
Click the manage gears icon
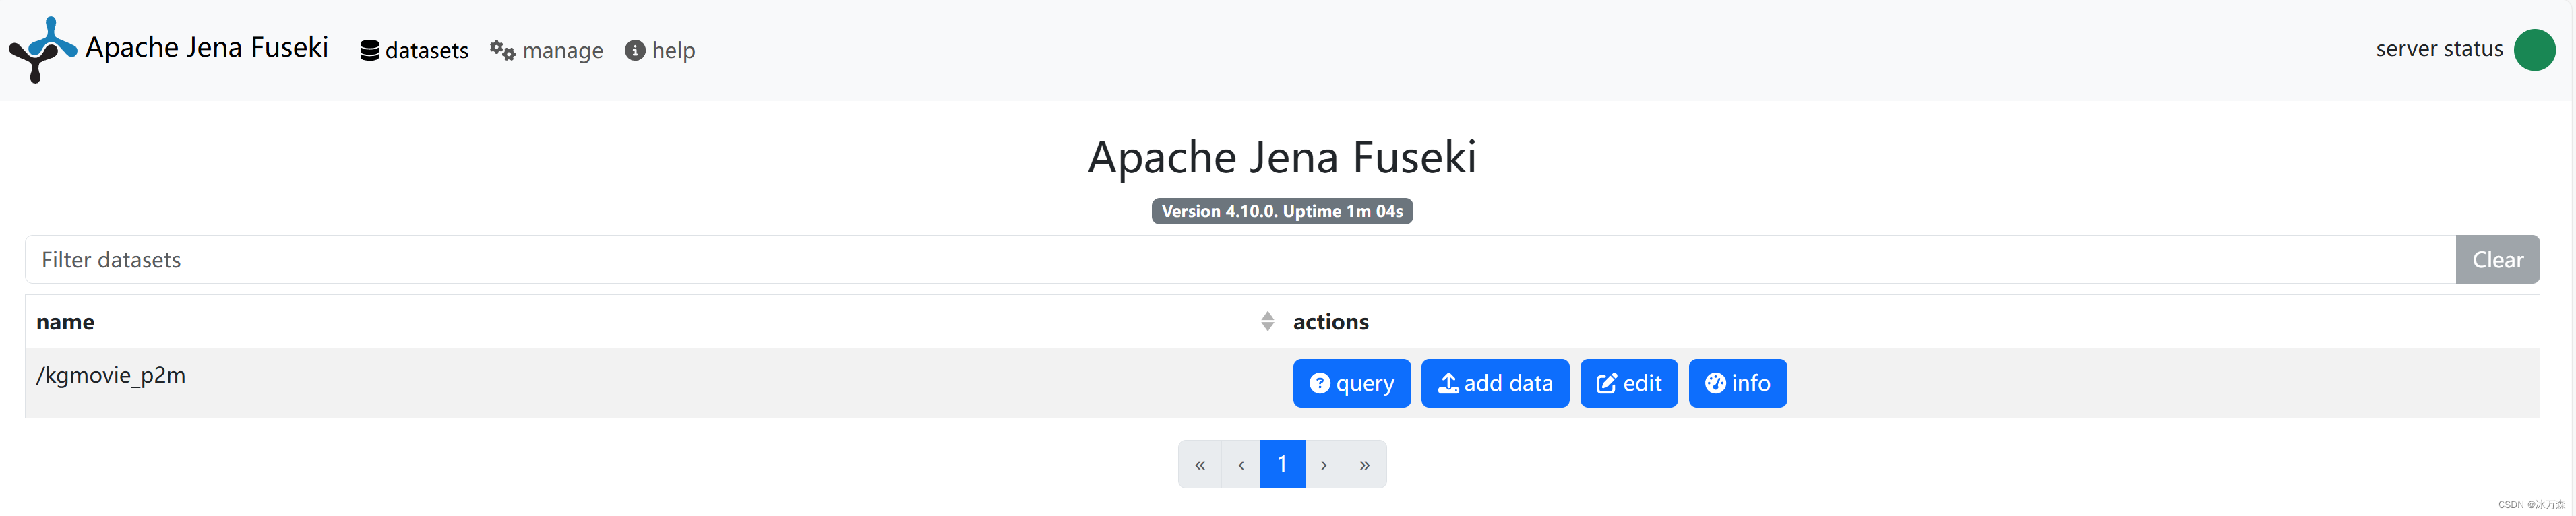coord(502,50)
